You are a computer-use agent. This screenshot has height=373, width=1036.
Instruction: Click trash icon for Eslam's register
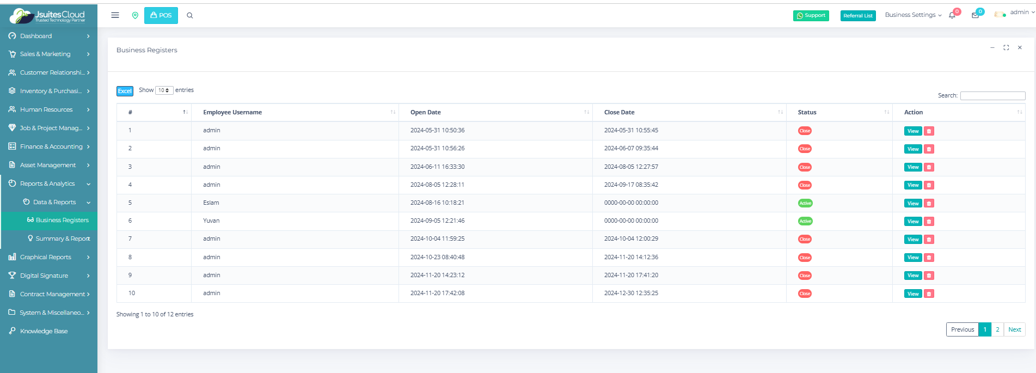(929, 204)
